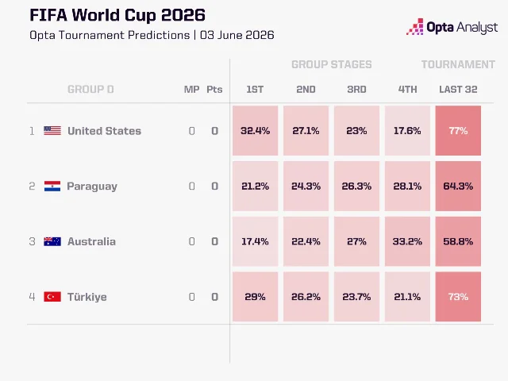Image resolution: width=508 pixels, height=381 pixels.
Task: Click the Australia flag icon
Action: coord(52,241)
